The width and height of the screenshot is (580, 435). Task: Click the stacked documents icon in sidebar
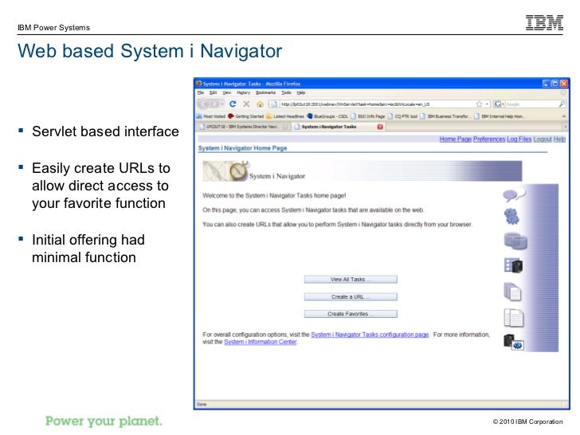point(513,292)
